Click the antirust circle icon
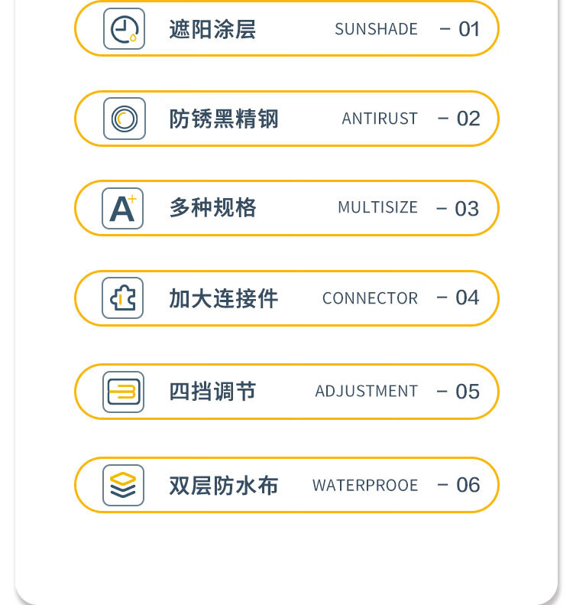573x605 pixels. pyautogui.click(x=124, y=119)
